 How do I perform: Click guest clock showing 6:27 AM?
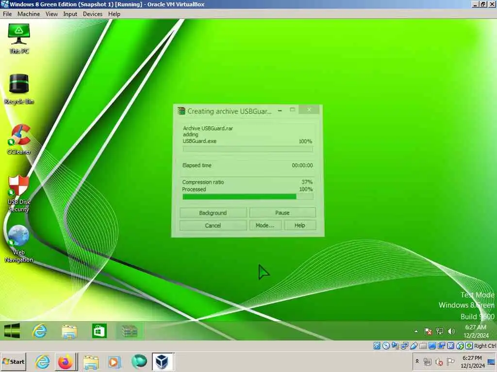(x=476, y=331)
